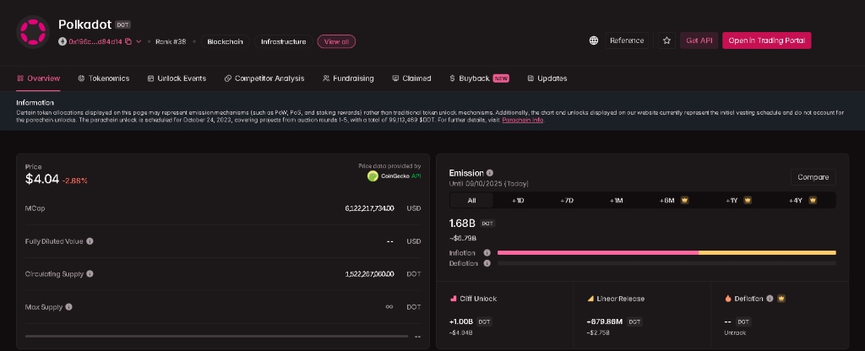Click the Open in Trading Portal button

click(766, 40)
